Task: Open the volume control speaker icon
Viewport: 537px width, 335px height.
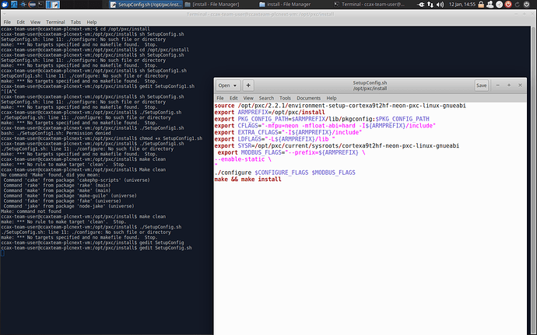Action: tap(440, 5)
